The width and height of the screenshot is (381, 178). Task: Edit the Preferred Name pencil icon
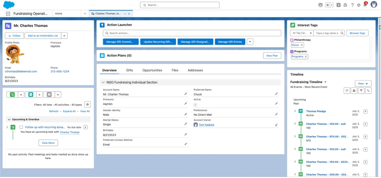(276, 94)
